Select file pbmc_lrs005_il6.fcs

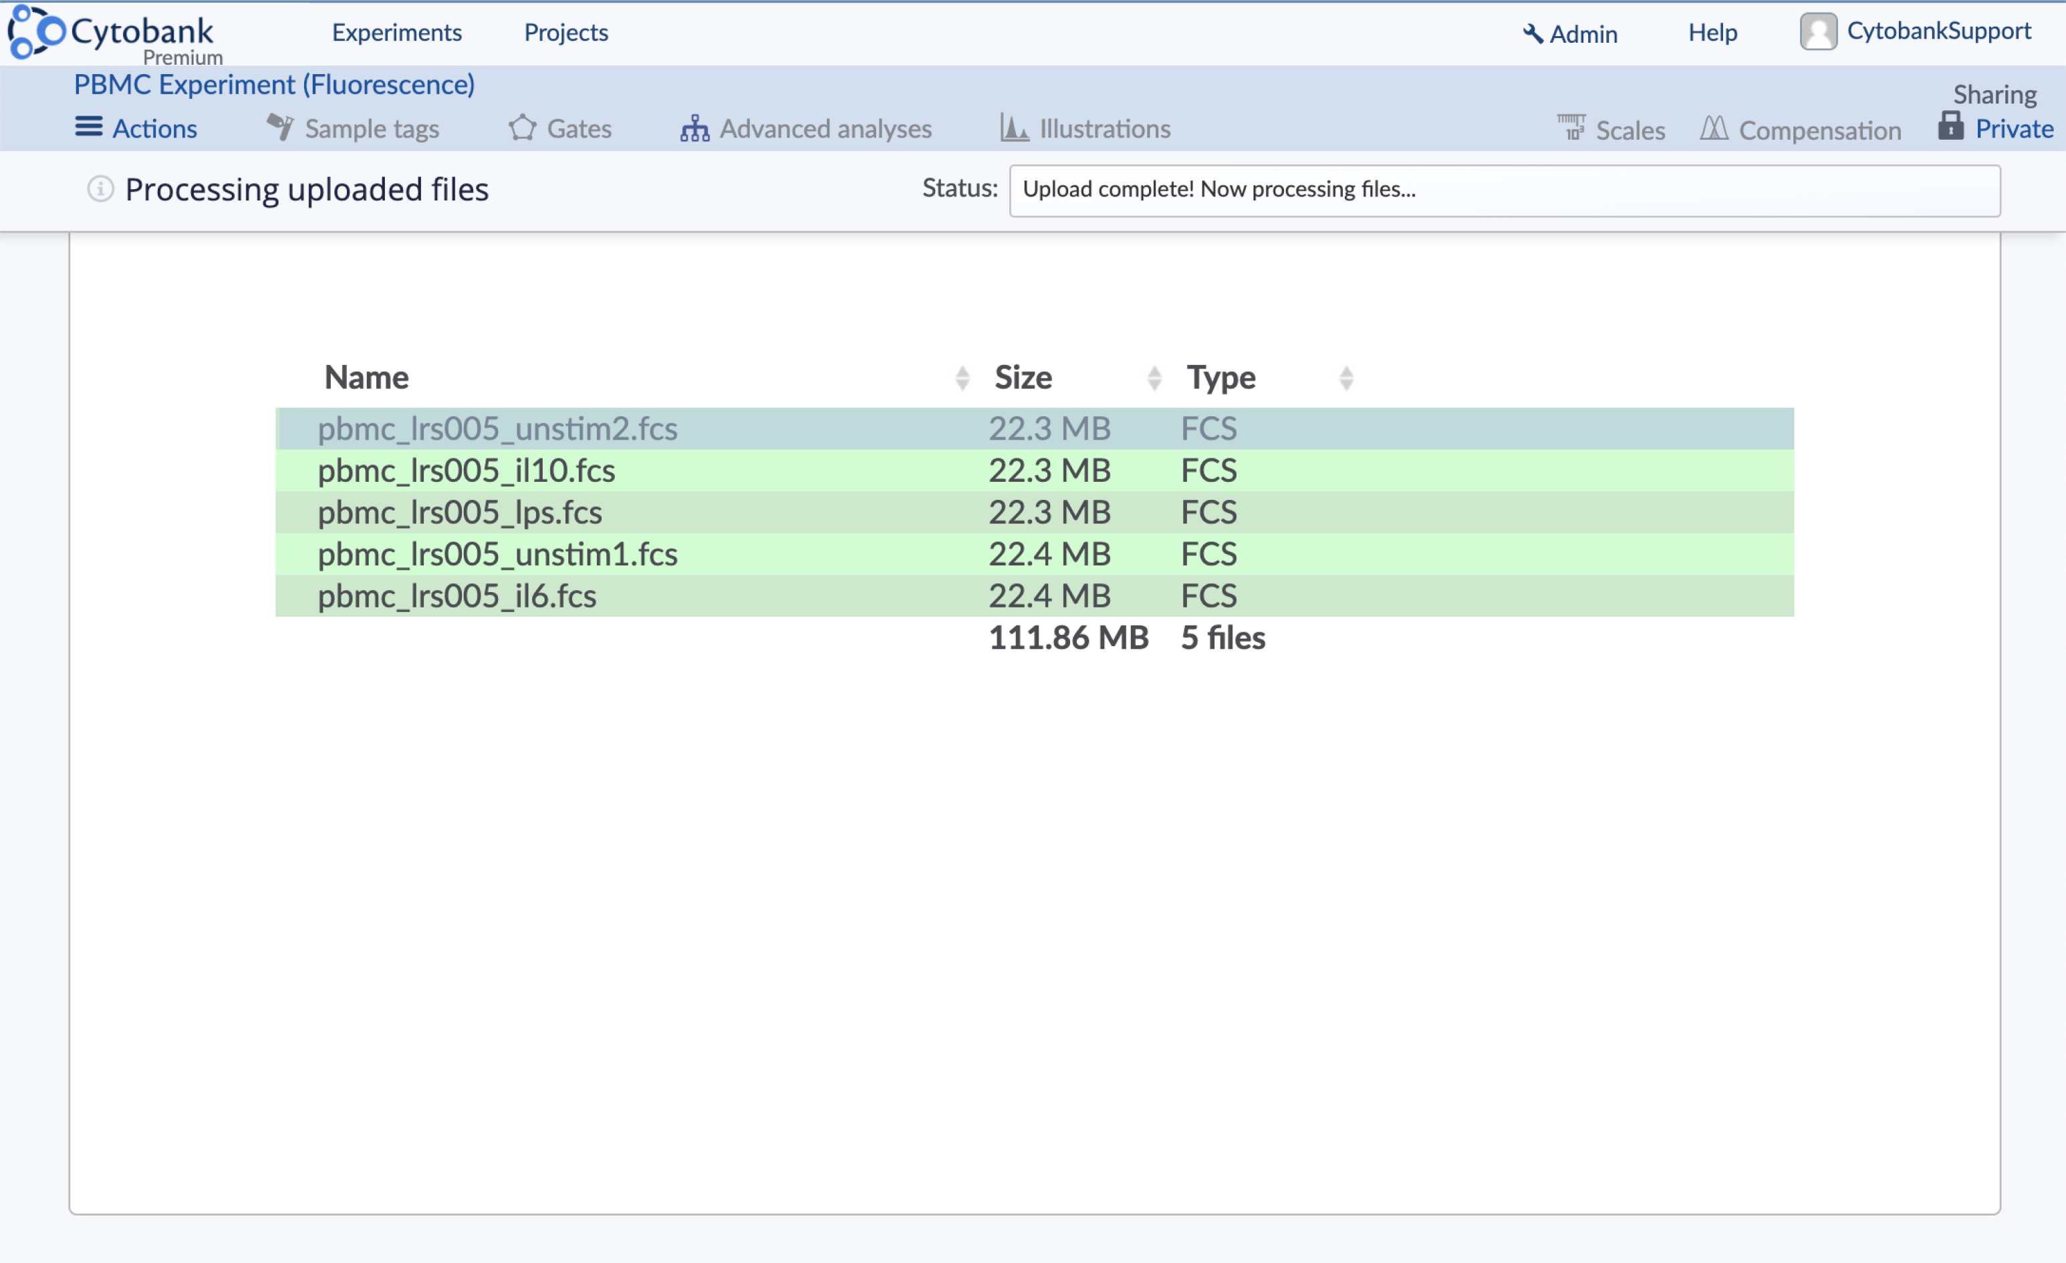point(1034,596)
